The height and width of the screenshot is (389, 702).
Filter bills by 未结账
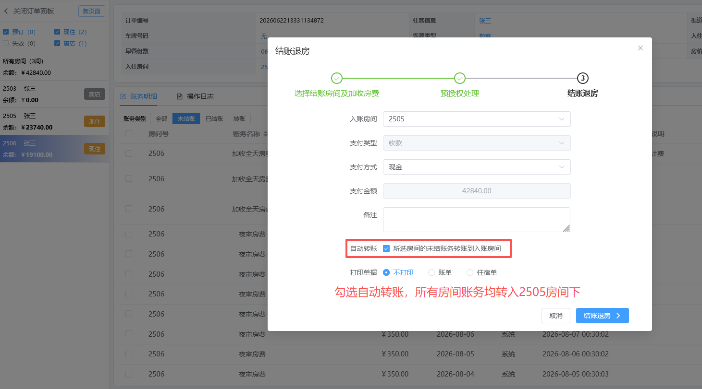pos(186,118)
